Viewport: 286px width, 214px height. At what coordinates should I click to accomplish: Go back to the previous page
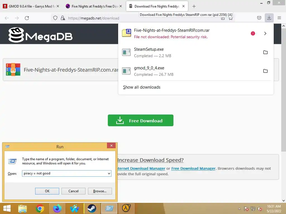pyautogui.click(x=7, y=18)
